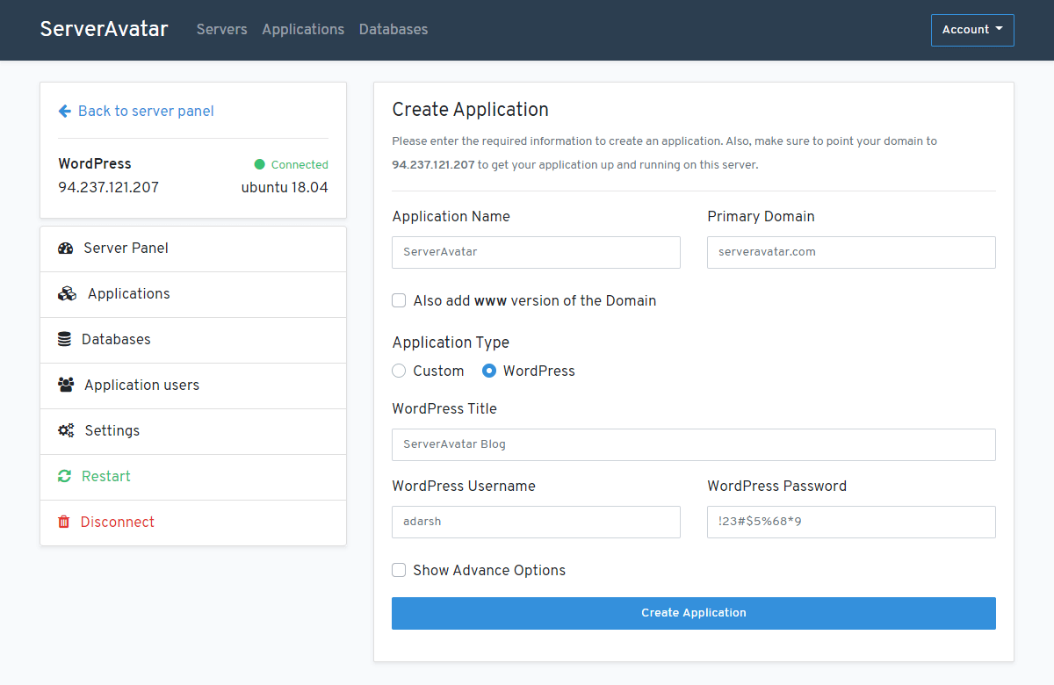Viewport: 1054px width, 685px height.
Task: Click the red Disconnect trash icon
Action: pyautogui.click(x=63, y=522)
